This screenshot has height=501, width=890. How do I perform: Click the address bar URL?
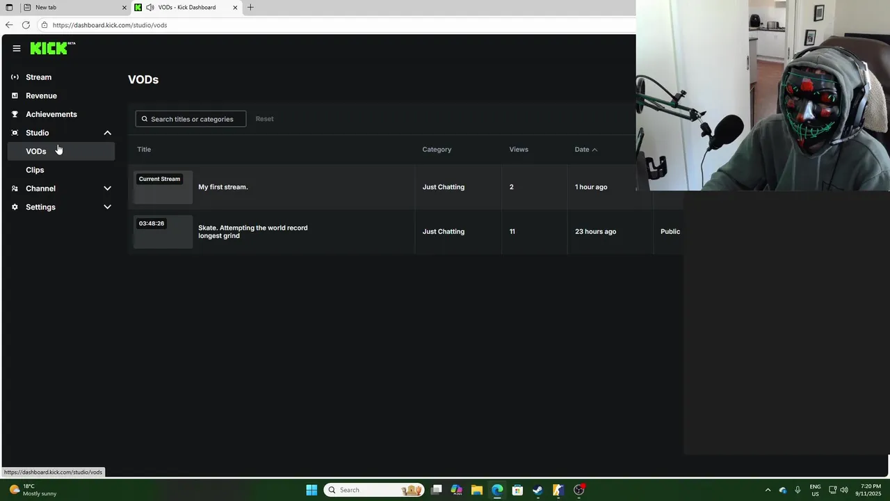[110, 25]
